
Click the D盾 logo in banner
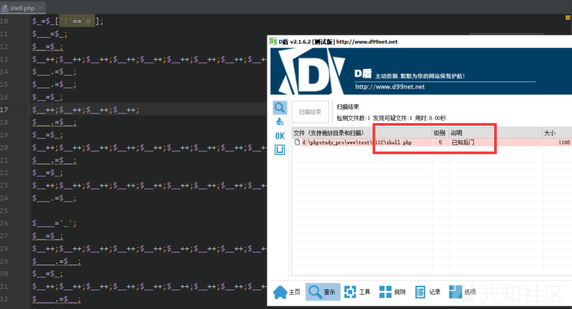click(x=311, y=72)
